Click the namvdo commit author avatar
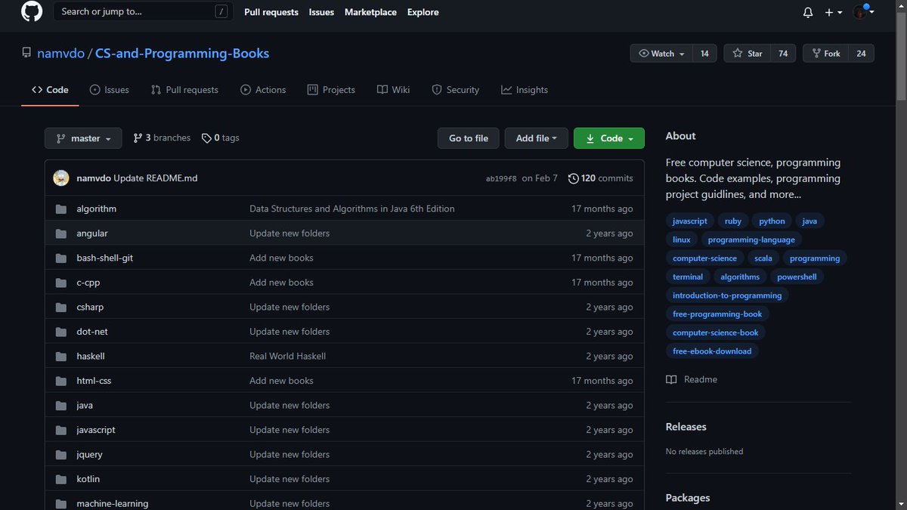907x510 pixels. point(61,178)
